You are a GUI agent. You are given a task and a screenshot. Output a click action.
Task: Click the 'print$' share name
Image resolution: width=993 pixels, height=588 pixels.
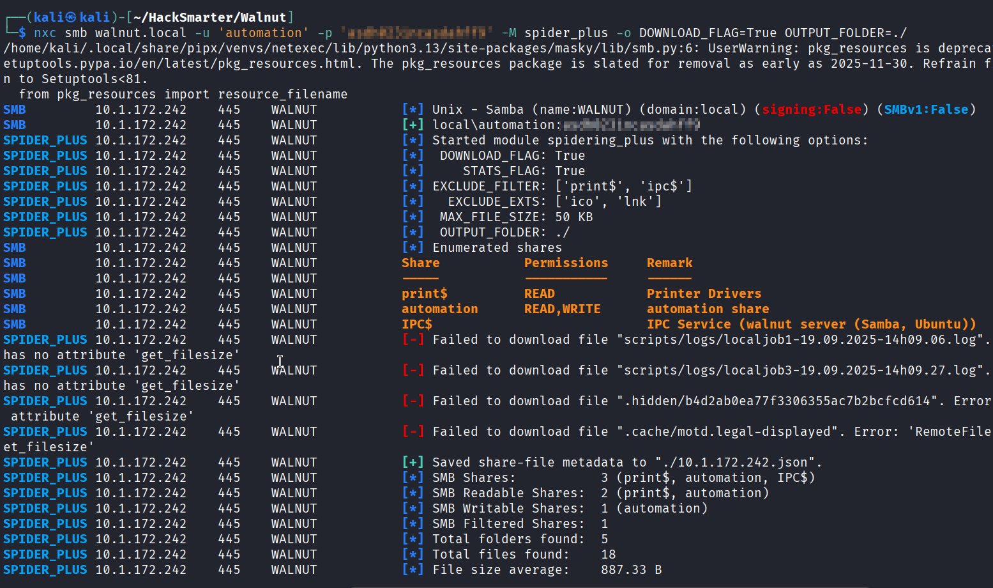pyautogui.click(x=425, y=293)
